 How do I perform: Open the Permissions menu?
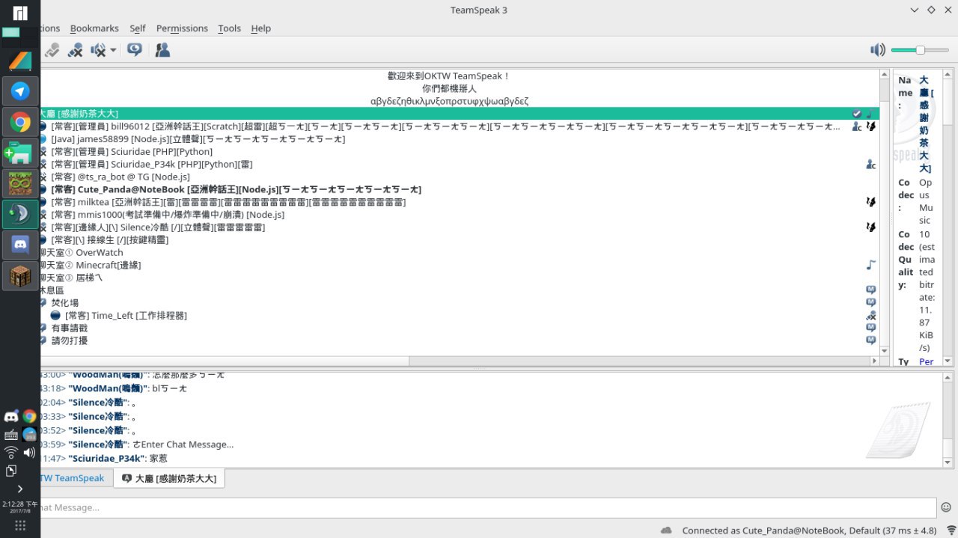click(182, 28)
